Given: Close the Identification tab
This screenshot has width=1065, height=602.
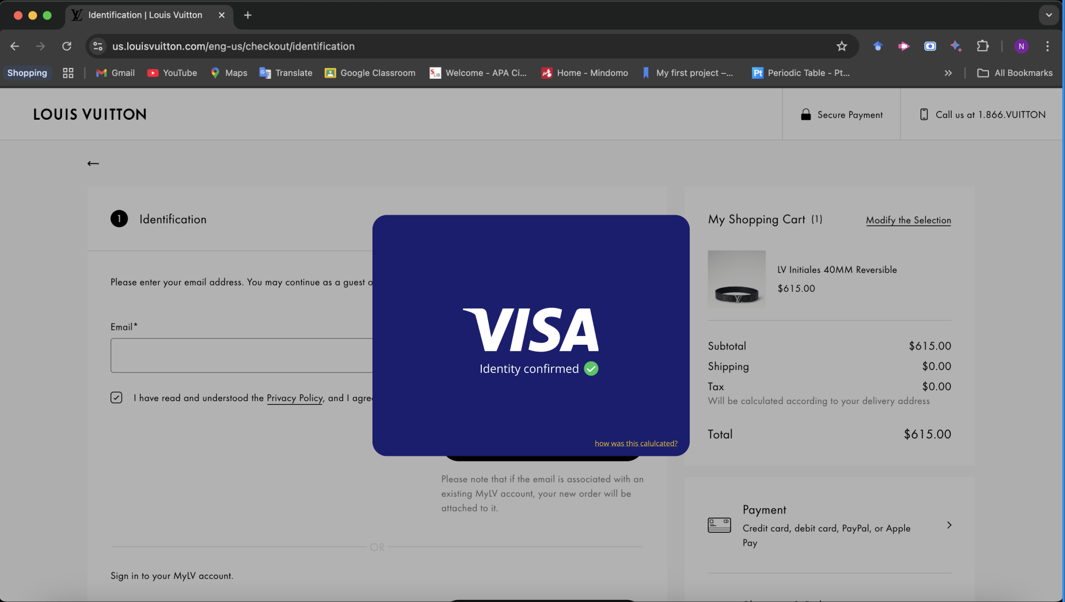Looking at the screenshot, I should tap(222, 15).
